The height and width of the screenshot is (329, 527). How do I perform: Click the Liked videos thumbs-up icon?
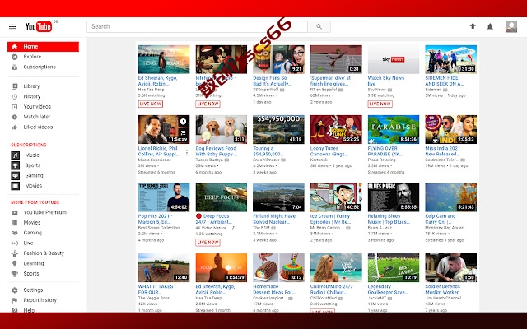click(15, 127)
